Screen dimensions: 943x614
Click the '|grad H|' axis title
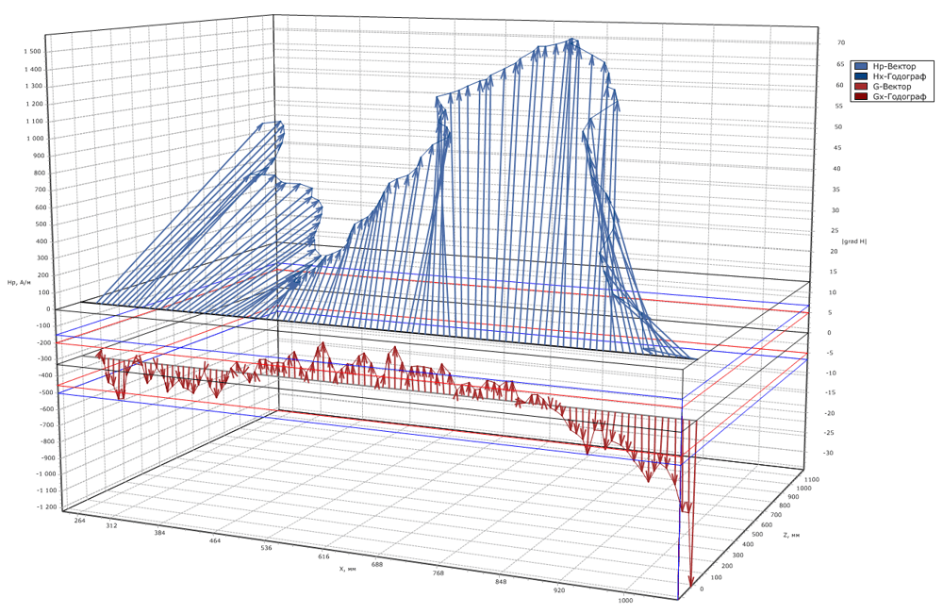(853, 241)
